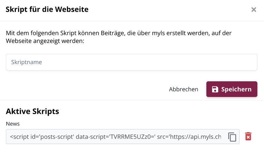Click the Skript für die Webseite title

point(47,9)
